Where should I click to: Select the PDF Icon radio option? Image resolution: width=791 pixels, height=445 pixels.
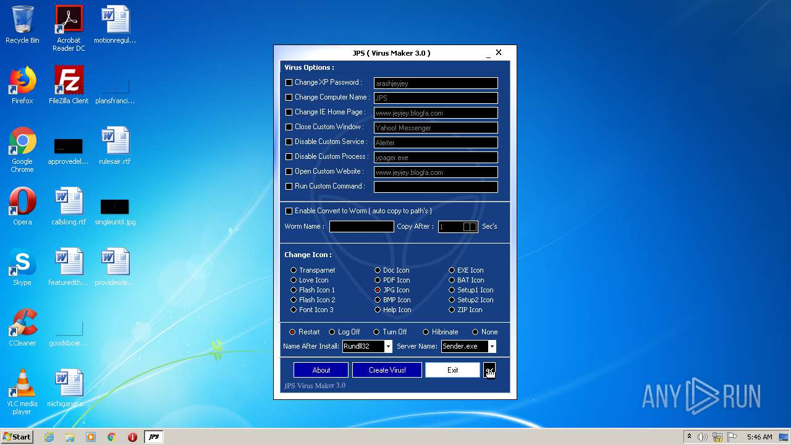pyautogui.click(x=378, y=280)
